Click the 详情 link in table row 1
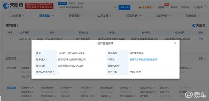 (201, 39)
